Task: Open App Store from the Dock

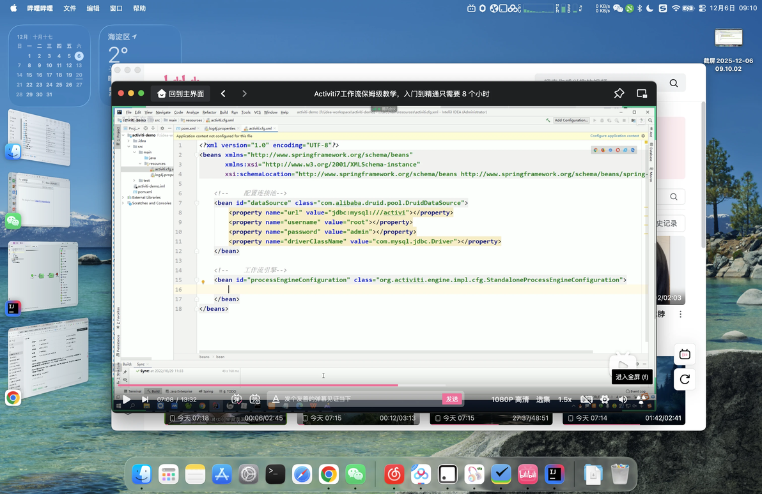Action: 222,474
